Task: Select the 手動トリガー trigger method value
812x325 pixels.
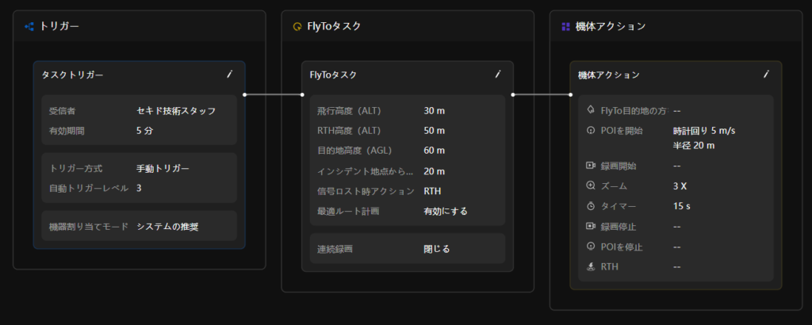Action: coord(163,168)
